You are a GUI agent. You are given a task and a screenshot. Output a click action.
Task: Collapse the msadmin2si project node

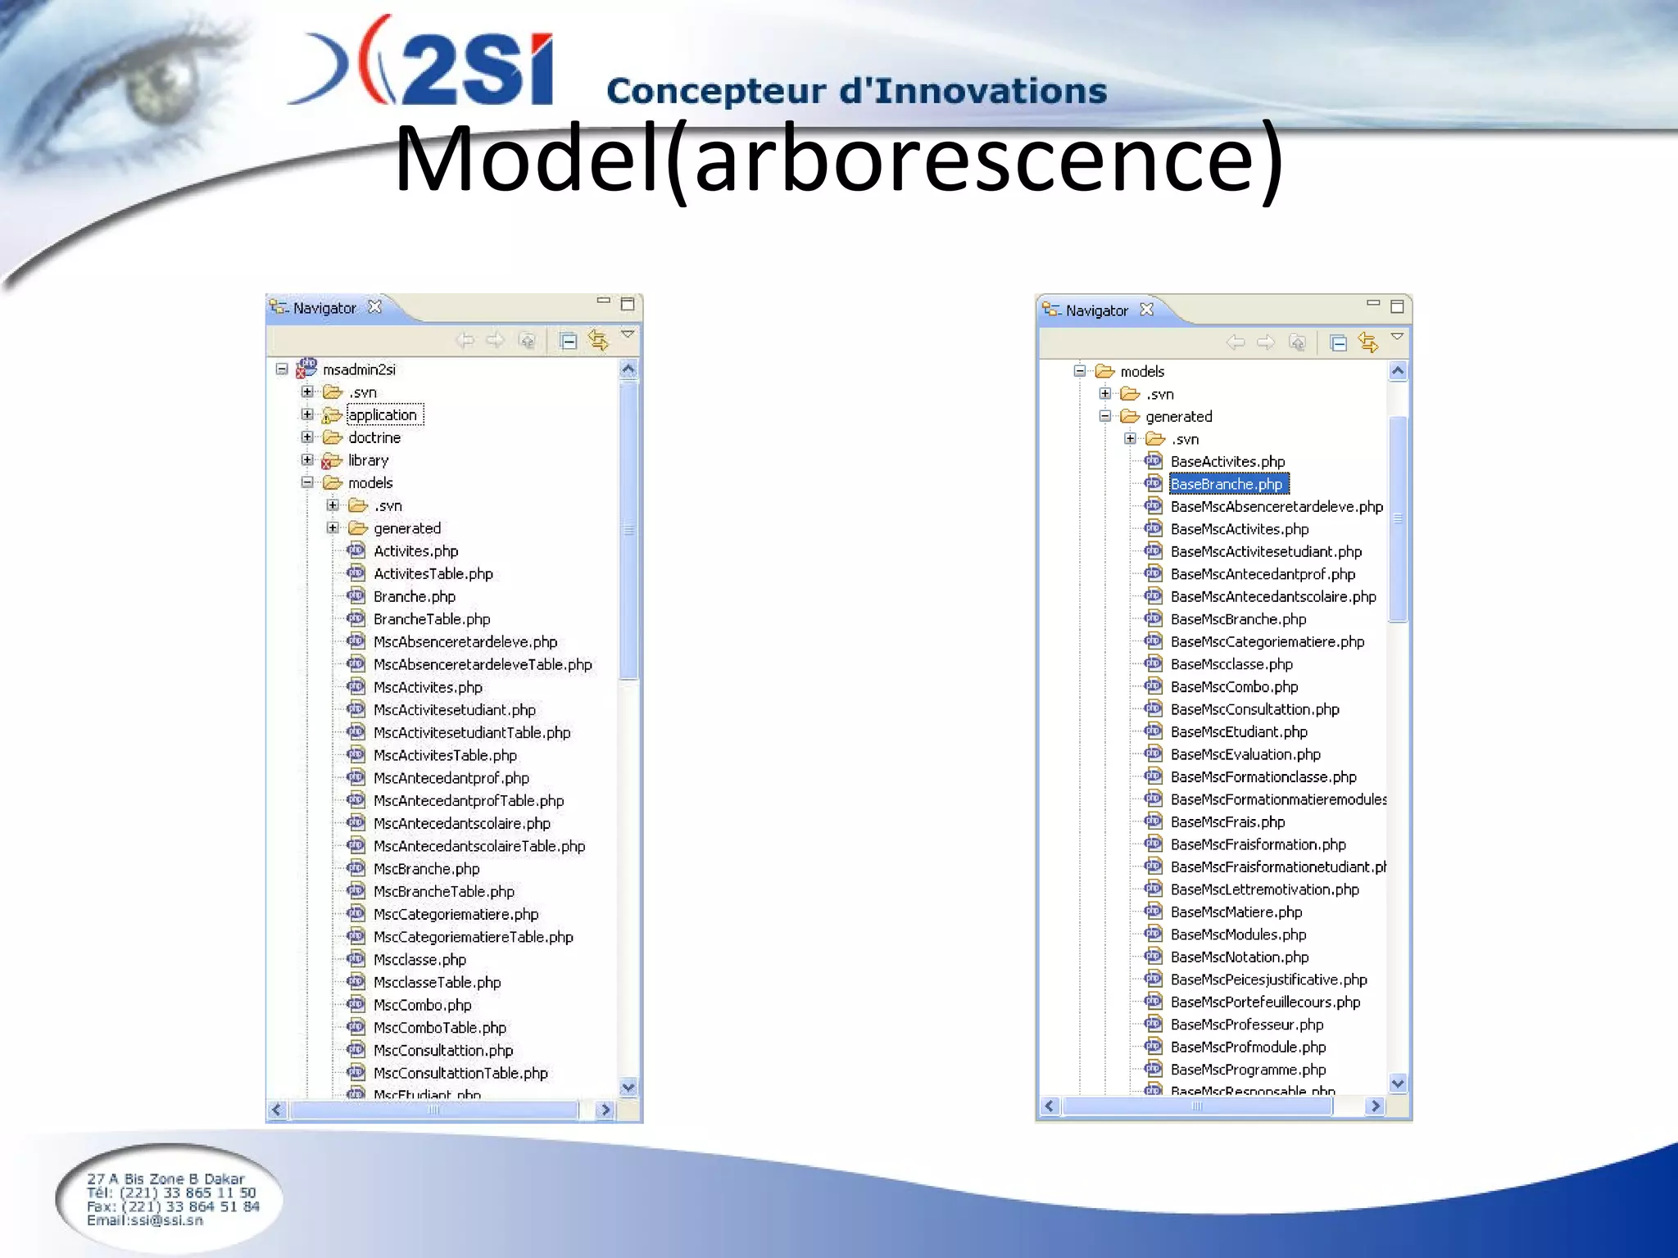pos(282,369)
